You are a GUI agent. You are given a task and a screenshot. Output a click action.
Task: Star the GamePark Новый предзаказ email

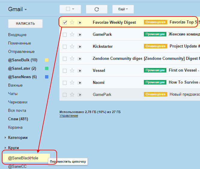[72, 95]
